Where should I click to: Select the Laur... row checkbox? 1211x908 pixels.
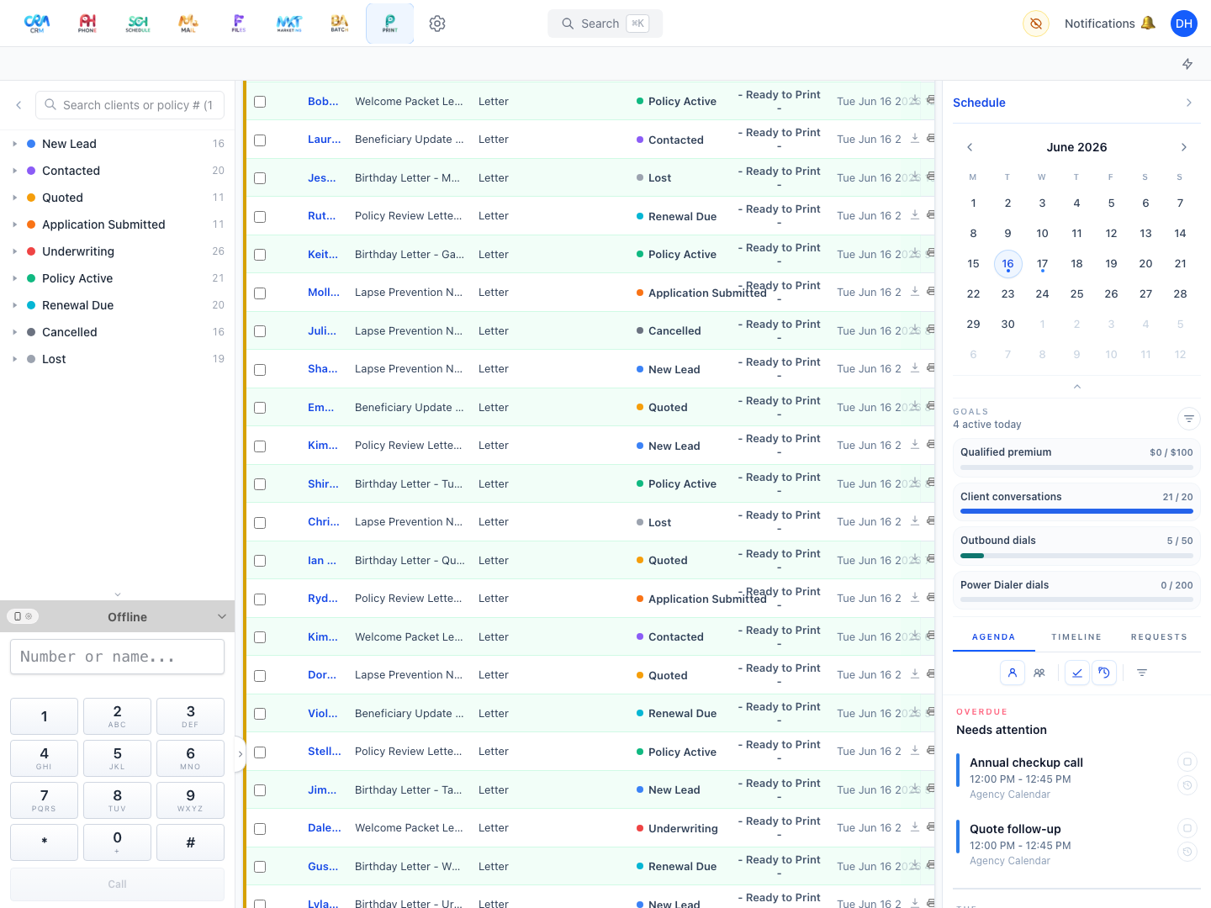coord(260,140)
